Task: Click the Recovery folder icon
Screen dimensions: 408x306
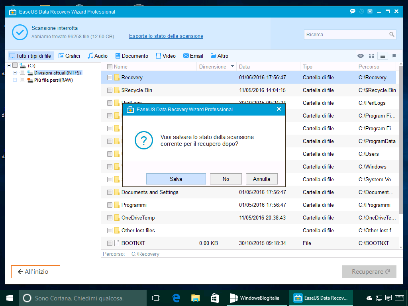Action: click(117, 77)
